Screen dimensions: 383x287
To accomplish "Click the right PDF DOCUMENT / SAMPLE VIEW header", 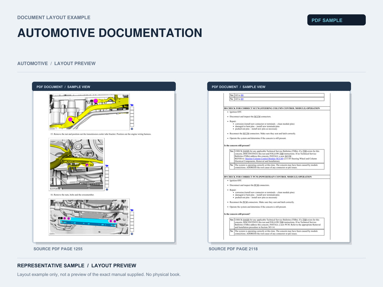I will click(x=279, y=87).
